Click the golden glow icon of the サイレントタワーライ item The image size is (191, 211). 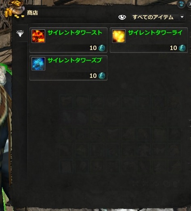(x=119, y=36)
